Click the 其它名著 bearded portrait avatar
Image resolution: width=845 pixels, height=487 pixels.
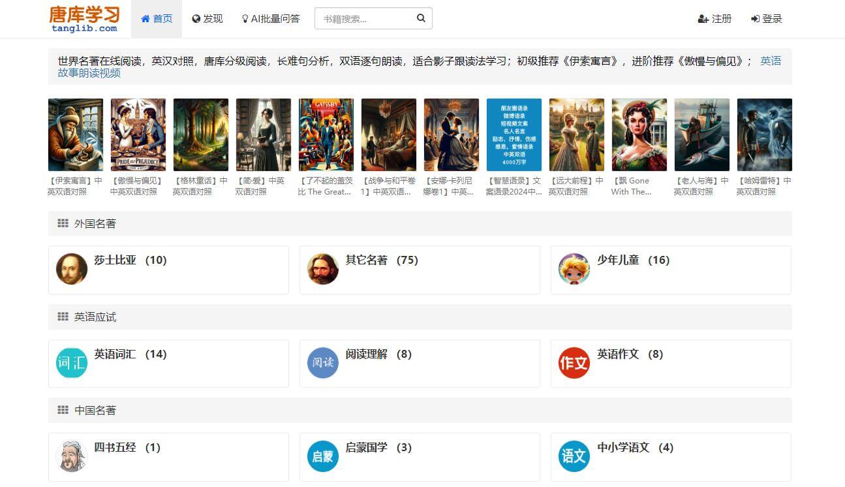coord(323,269)
